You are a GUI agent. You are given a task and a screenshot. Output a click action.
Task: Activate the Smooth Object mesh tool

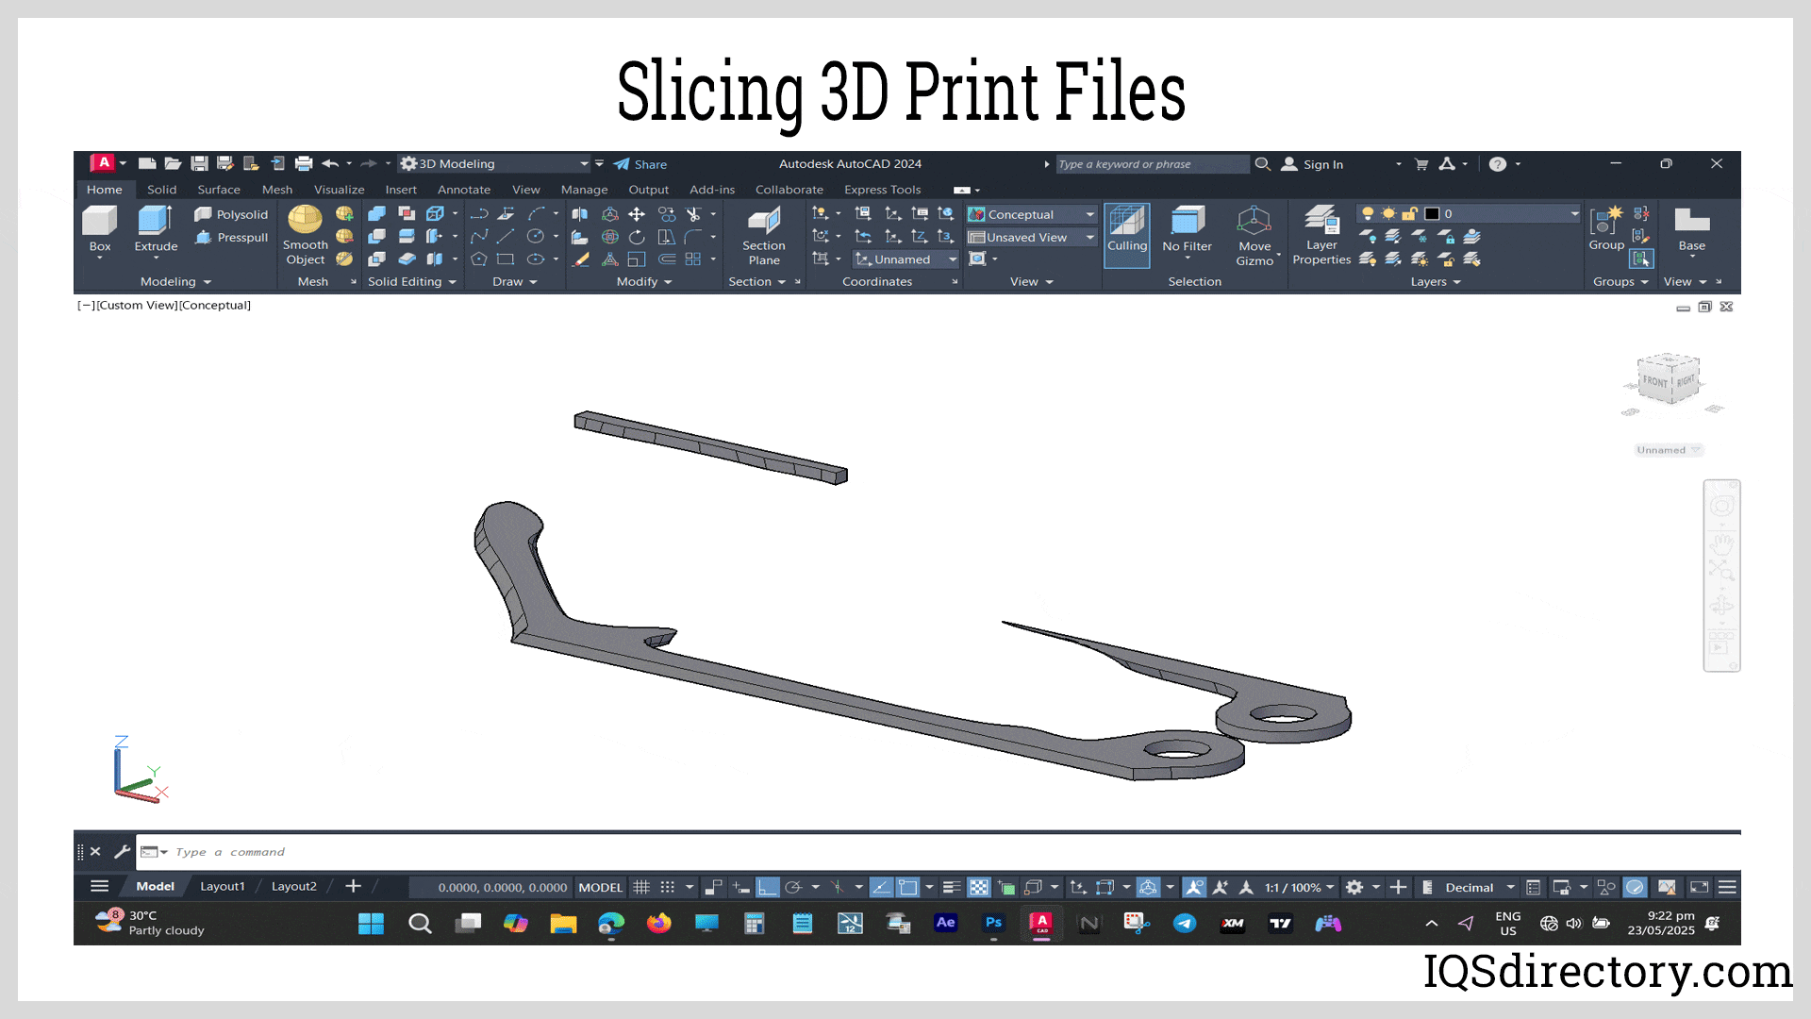click(x=305, y=221)
